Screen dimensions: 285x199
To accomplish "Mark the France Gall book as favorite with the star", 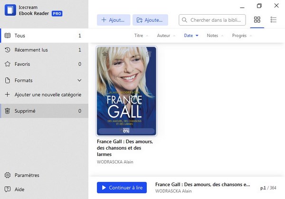I will click(105, 54).
